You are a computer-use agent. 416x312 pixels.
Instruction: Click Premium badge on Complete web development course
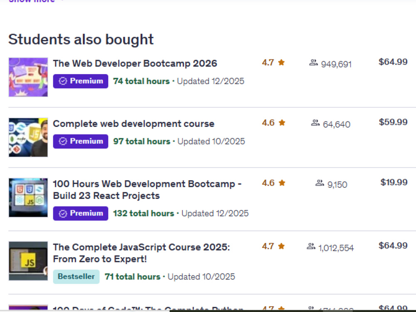[x=81, y=141]
